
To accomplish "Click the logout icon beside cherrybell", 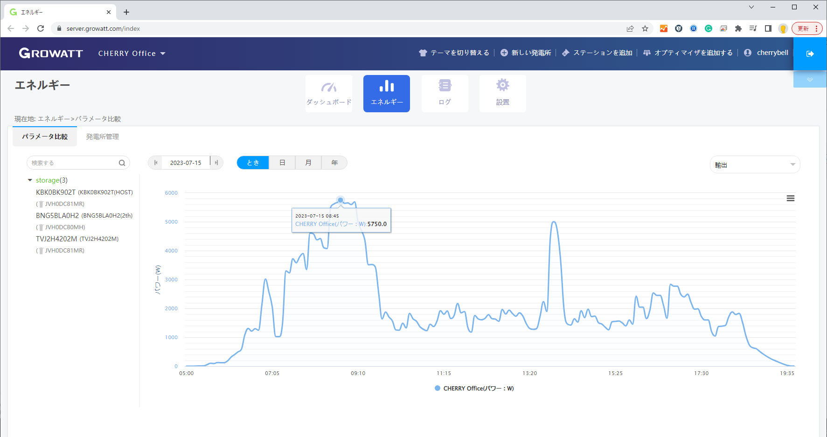I will point(810,54).
